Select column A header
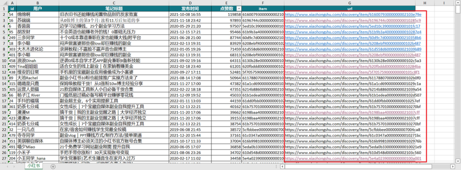This screenshot has width=461, height=170. 12,3
